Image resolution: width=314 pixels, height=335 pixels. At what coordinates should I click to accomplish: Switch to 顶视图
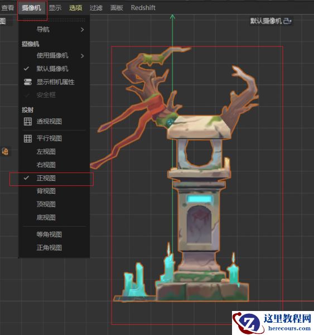[54, 204]
